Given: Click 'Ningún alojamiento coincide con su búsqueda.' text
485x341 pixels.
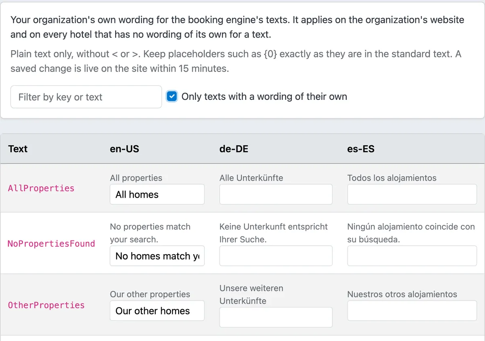Looking at the screenshot, I should (x=411, y=233).
